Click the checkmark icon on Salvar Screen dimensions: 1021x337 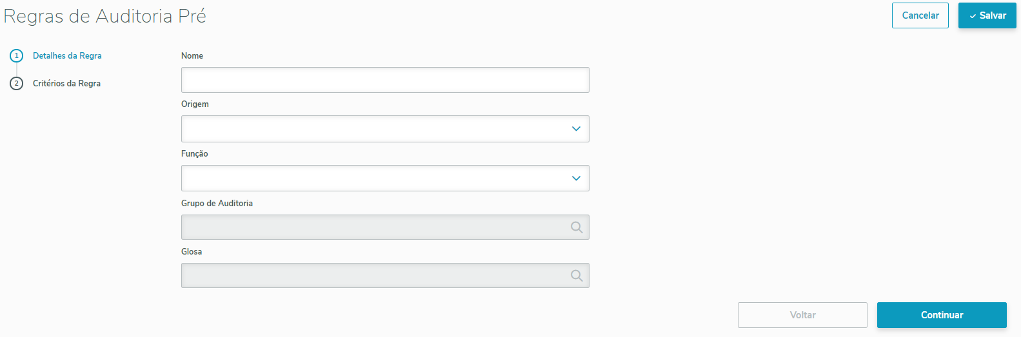coord(973,16)
